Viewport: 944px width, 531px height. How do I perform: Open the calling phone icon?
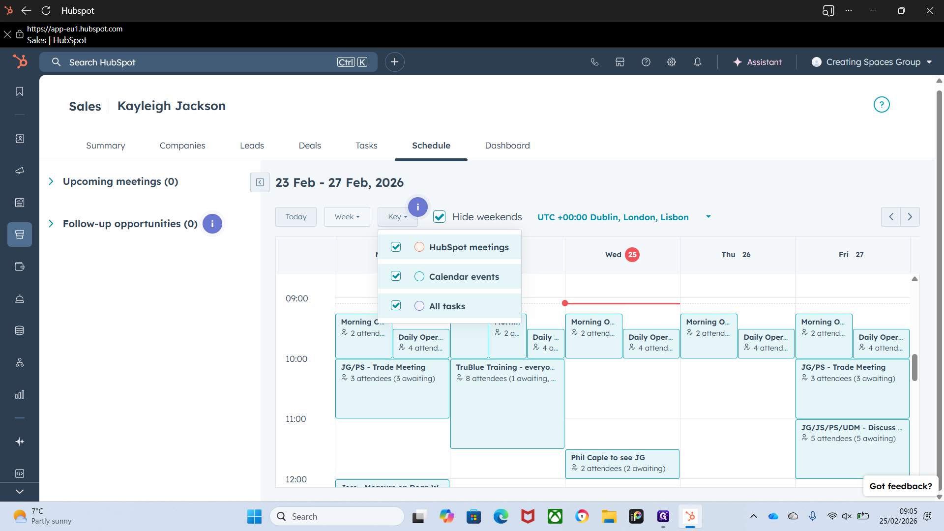tap(594, 62)
